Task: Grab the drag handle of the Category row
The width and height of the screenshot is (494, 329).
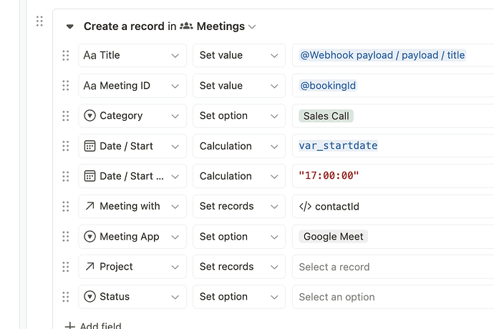Action: [x=66, y=116]
